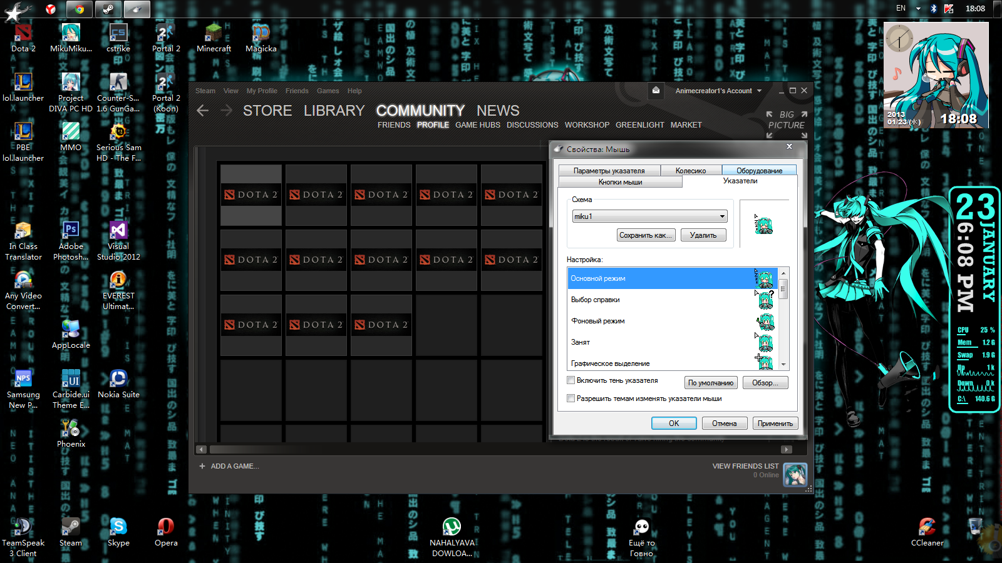Launch the Magicka desktop icon
The height and width of the screenshot is (563, 1002).
(x=261, y=38)
